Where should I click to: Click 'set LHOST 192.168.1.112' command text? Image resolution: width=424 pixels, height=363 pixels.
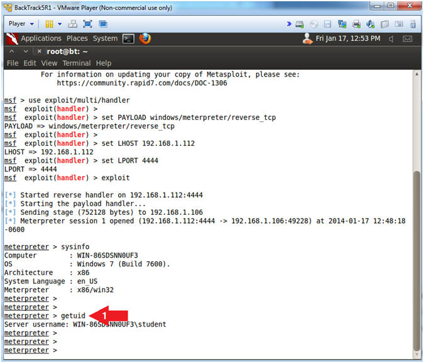[148, 143]
